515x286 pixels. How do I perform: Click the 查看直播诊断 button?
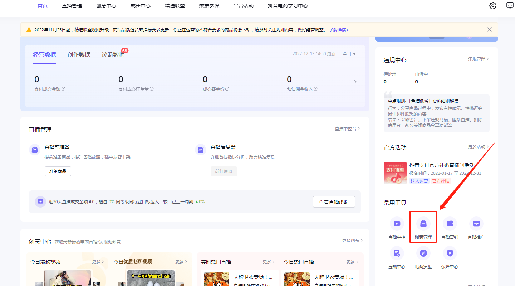pos(334,202)
